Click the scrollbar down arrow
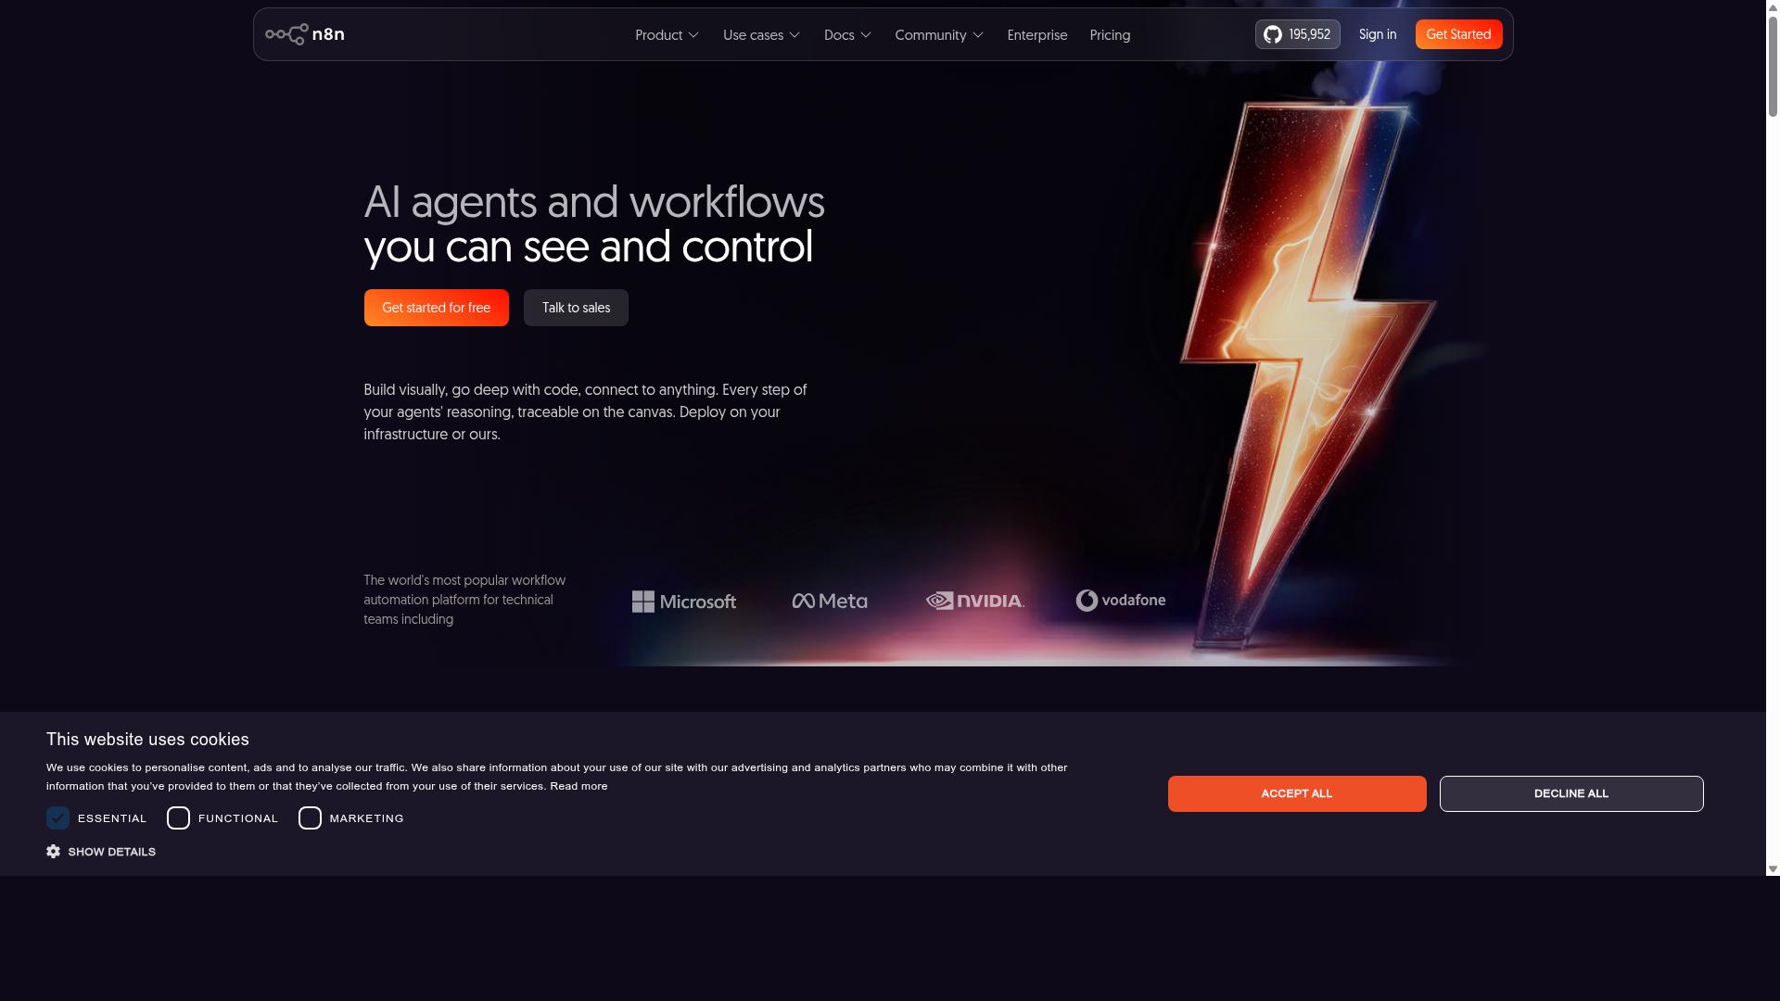The height and width of the screenshot is (1001, 1780). click(1773, 869)
